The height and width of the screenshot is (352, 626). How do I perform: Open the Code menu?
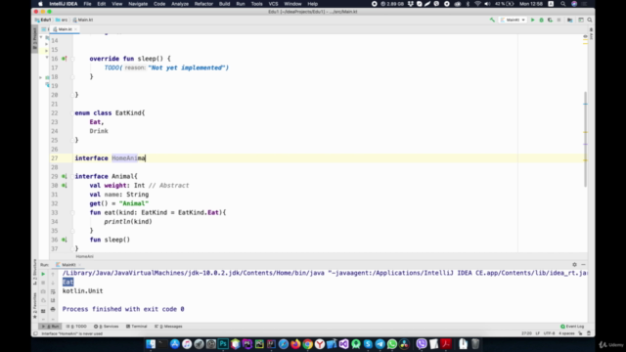click(x=159, y=4)
